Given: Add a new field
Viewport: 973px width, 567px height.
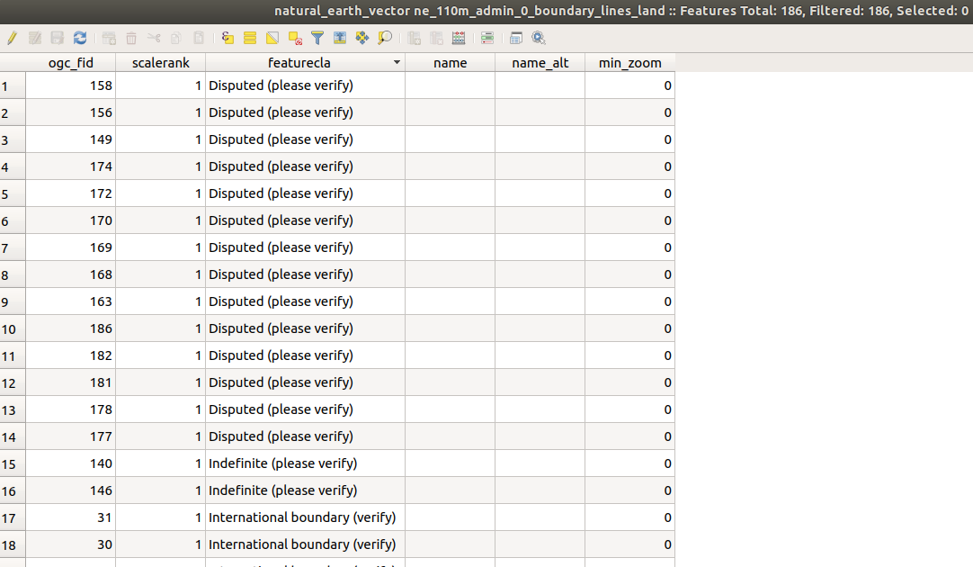Looking at the screenshot, I should [x=414, y=38].
